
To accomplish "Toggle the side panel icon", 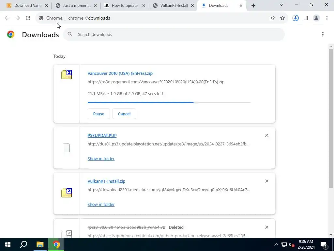I will pyautogui.click(x=306, y=18).
